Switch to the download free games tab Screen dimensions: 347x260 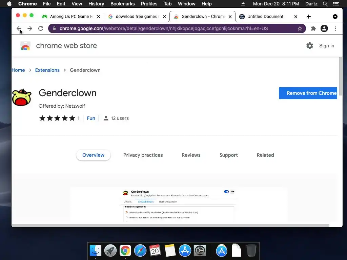136,17
